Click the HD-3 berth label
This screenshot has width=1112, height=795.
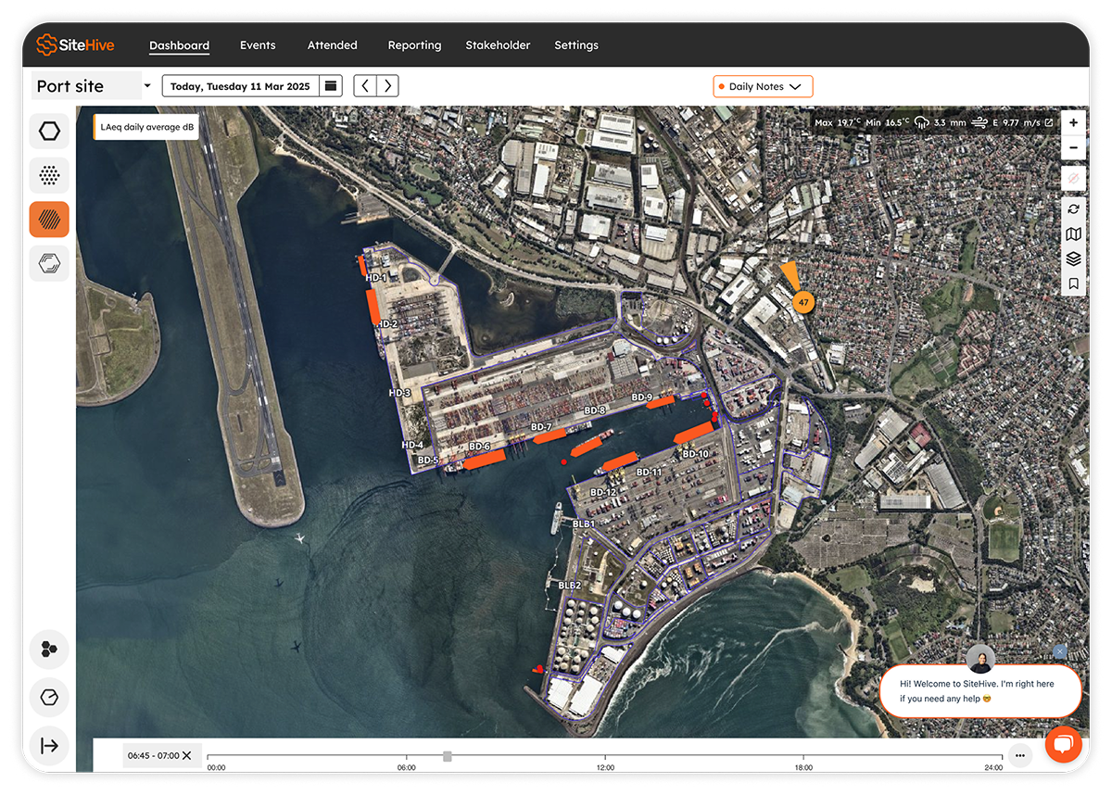[x=399, y=394]
